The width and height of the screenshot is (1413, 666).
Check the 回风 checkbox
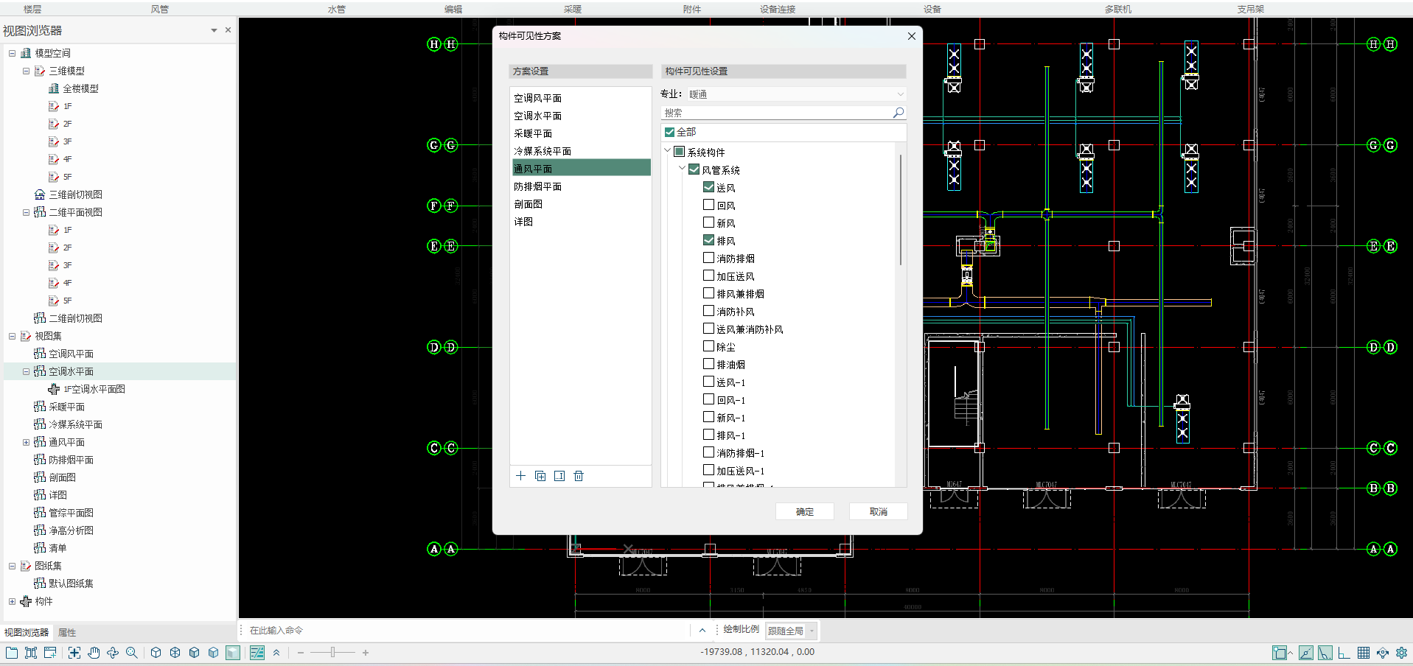coord(708,205)
